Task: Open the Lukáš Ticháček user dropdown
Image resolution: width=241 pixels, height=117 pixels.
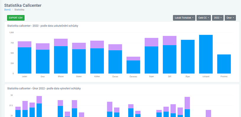Action: tap(184, 18)
